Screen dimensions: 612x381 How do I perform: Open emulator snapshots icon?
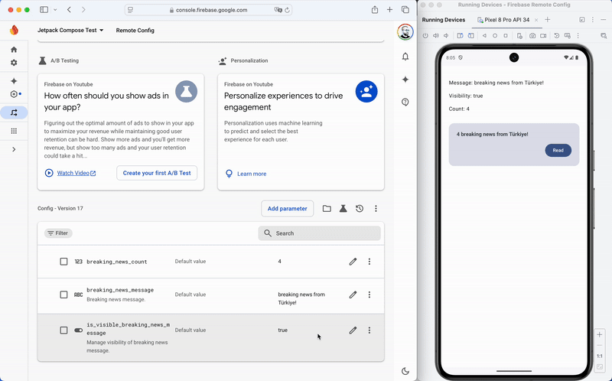click(x=557, y=35)
